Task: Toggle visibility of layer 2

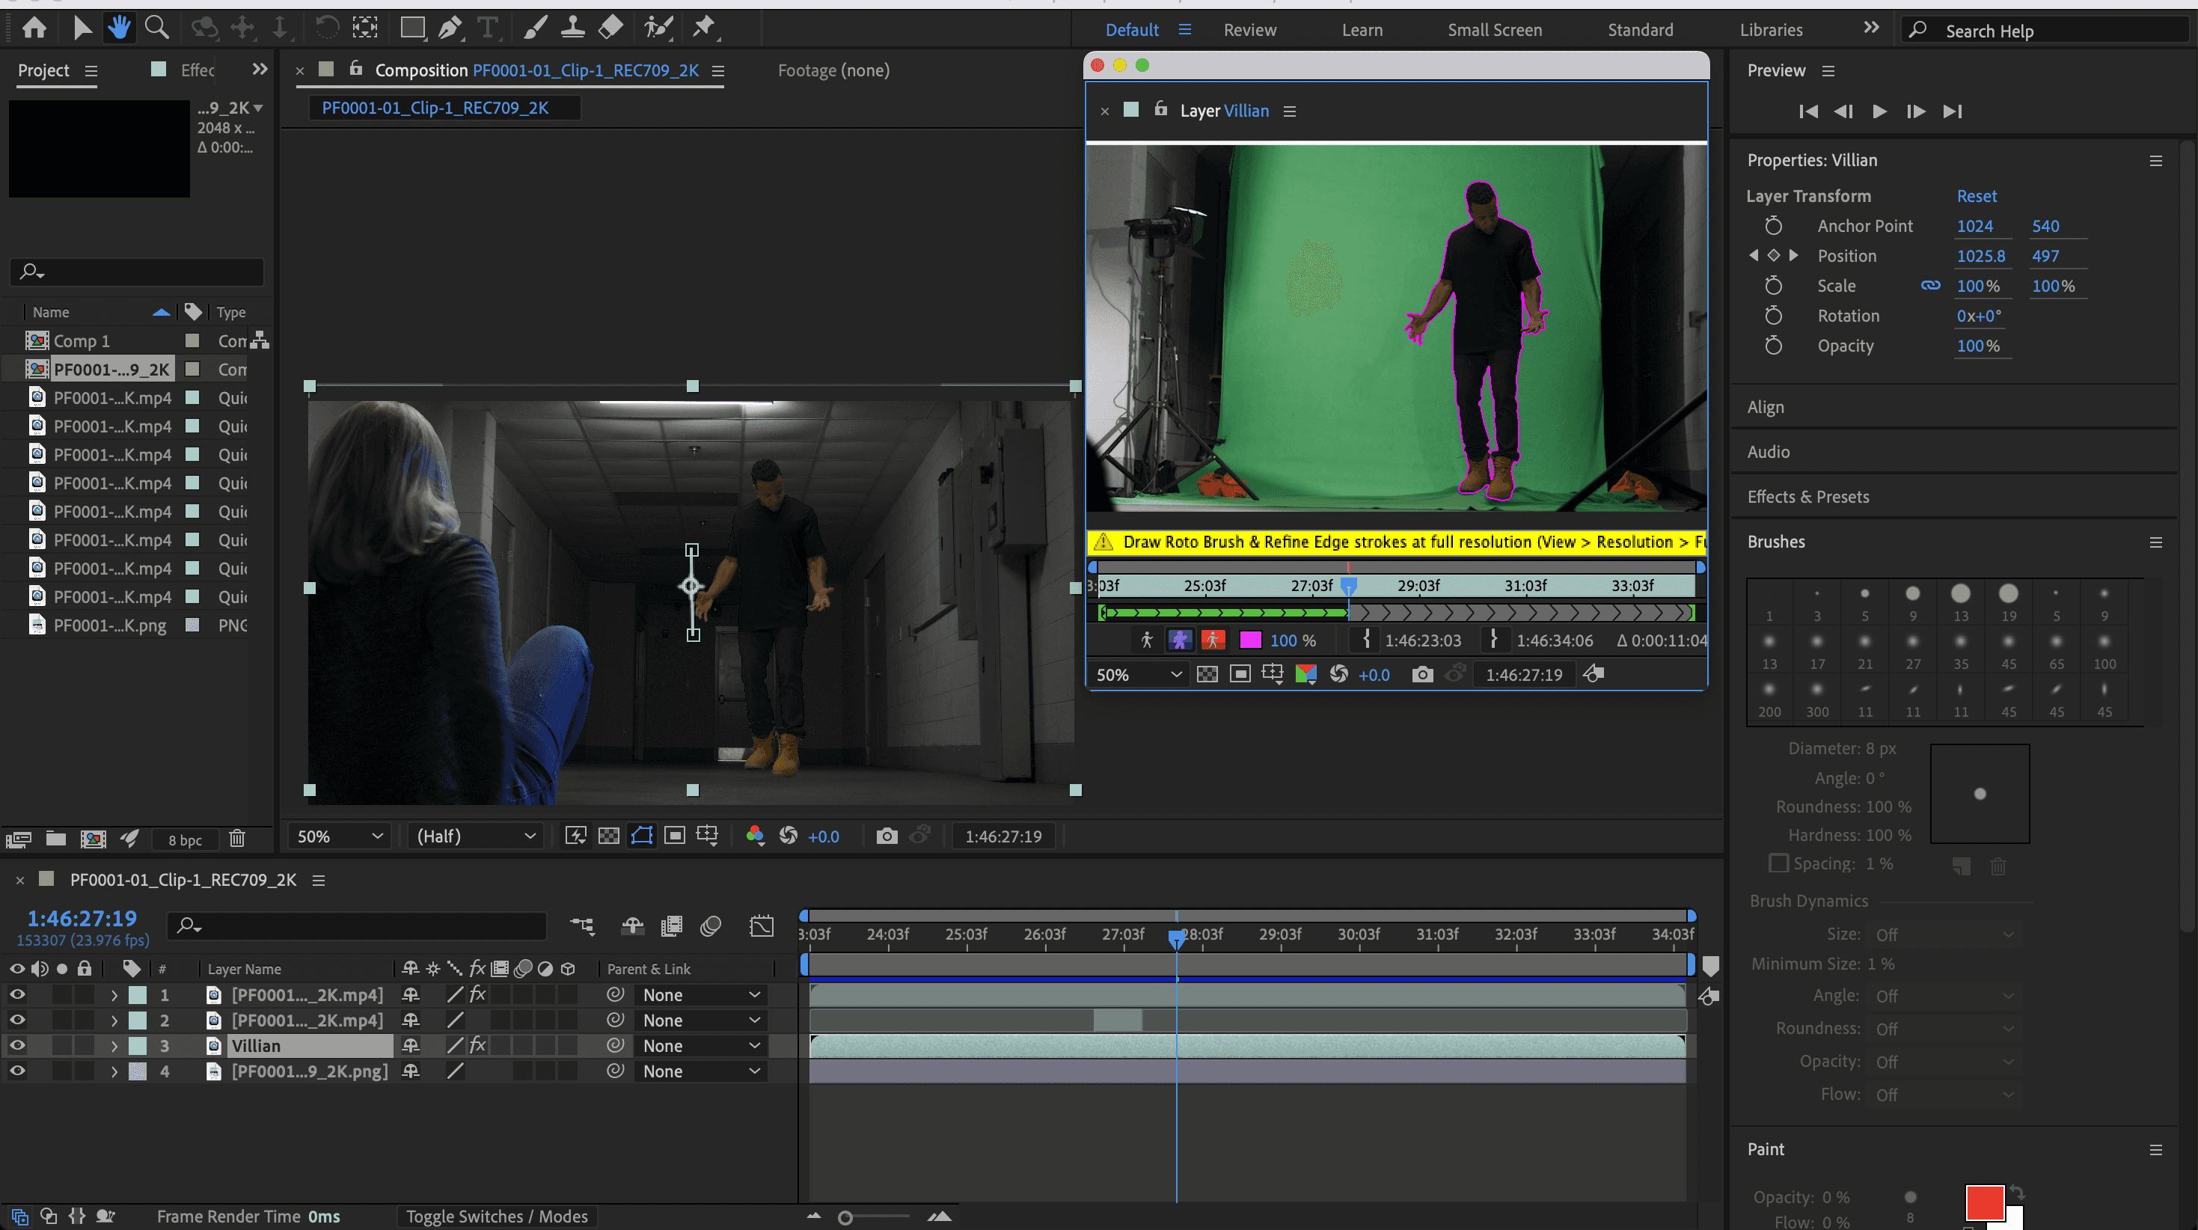Action: click(17, 1020)
